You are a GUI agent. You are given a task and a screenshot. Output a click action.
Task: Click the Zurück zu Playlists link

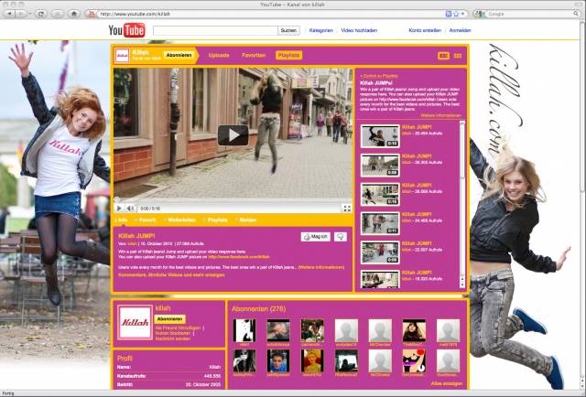[379, 76]
